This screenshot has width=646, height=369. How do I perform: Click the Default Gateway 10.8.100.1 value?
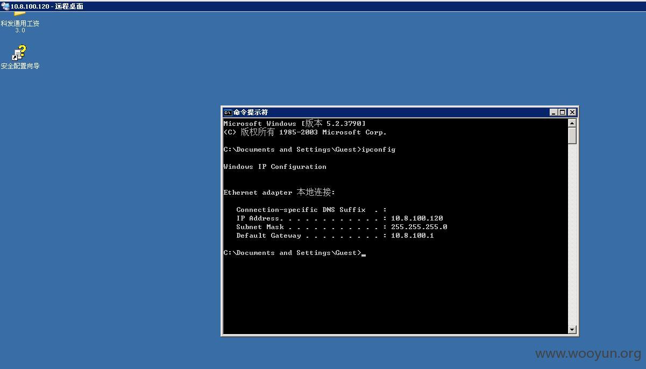coord(413,236)
